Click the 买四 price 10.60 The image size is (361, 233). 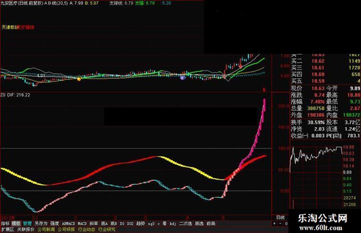318,75
